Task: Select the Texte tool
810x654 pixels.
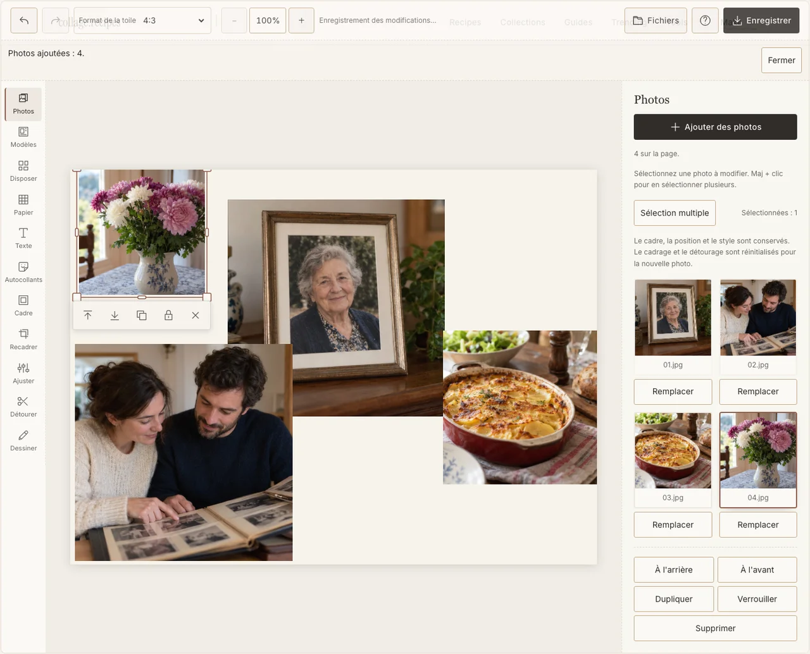Action: tap(23, 238)
